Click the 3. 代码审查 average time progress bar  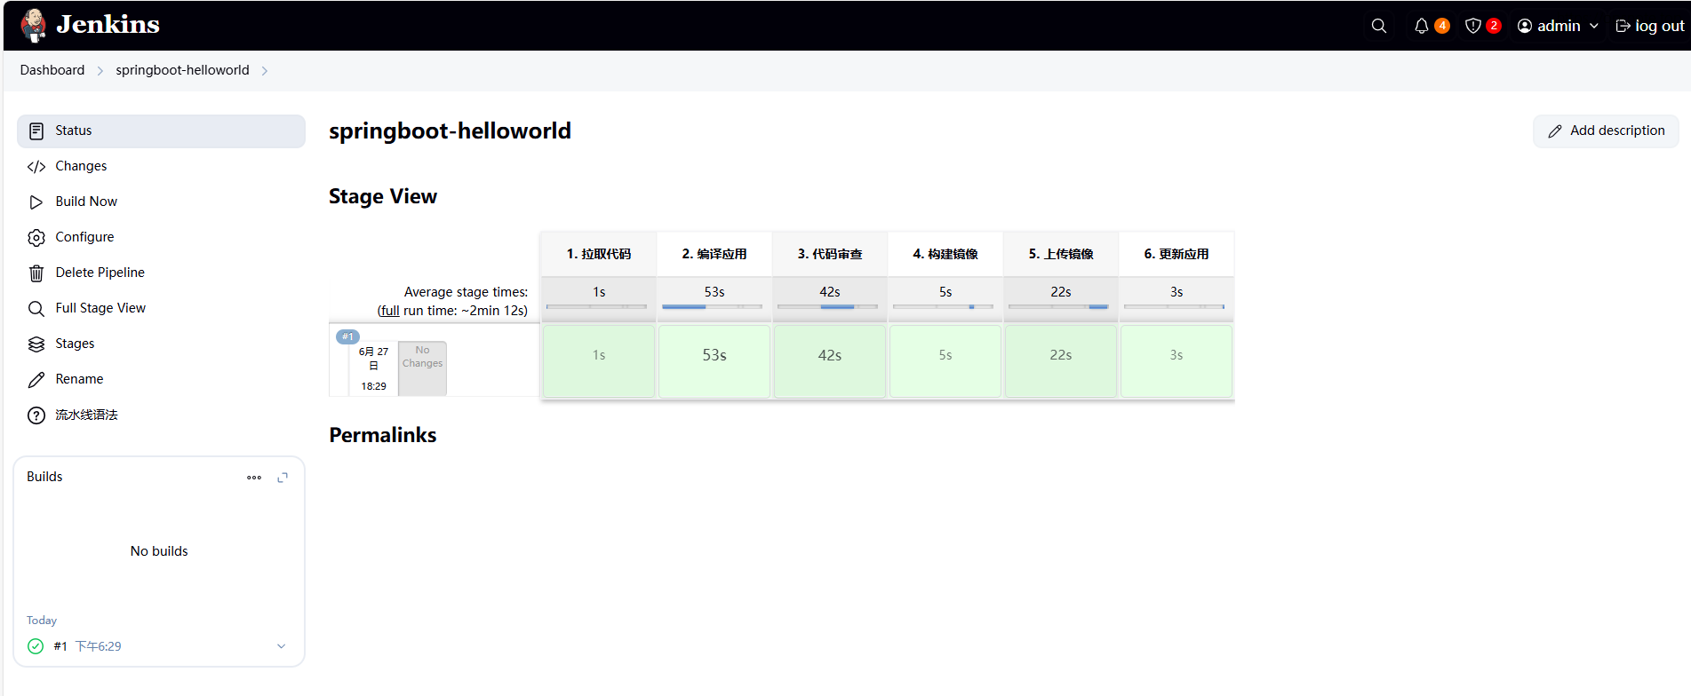pyautogui.click(x=827, y=307)
